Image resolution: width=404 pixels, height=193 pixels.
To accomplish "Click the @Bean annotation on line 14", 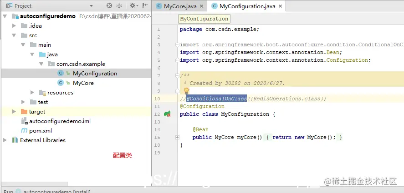I will tap(200, 129).
